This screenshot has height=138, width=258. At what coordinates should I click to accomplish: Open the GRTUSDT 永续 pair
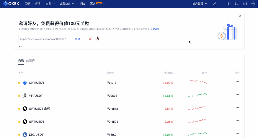coord(40,109)
